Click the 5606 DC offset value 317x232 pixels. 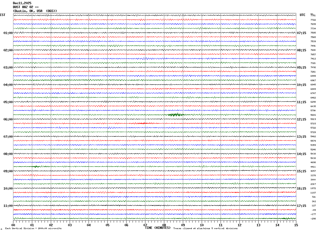click(313, 115)
